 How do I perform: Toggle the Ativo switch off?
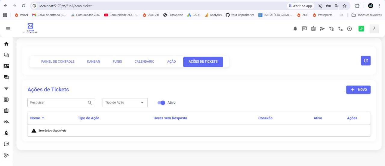(162, 103)
